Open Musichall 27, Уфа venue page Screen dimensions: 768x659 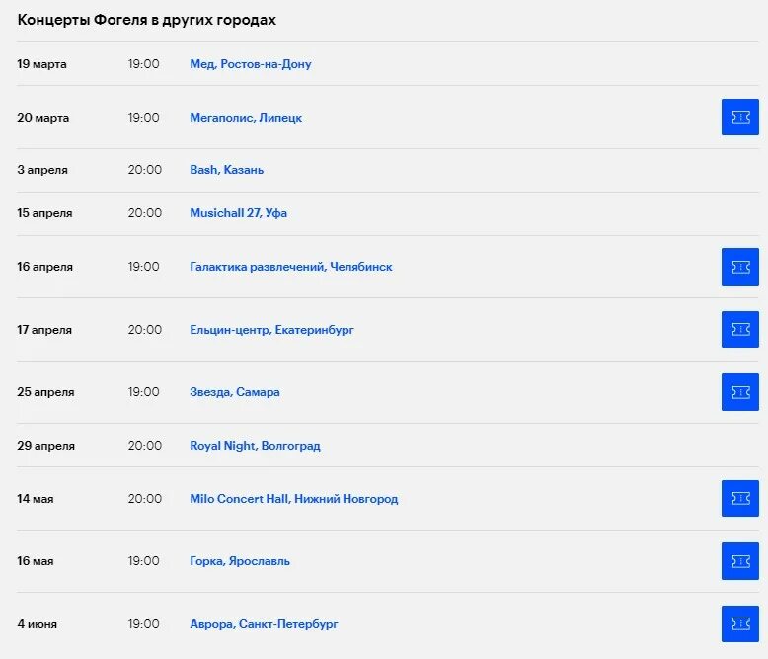coord(238,213)
